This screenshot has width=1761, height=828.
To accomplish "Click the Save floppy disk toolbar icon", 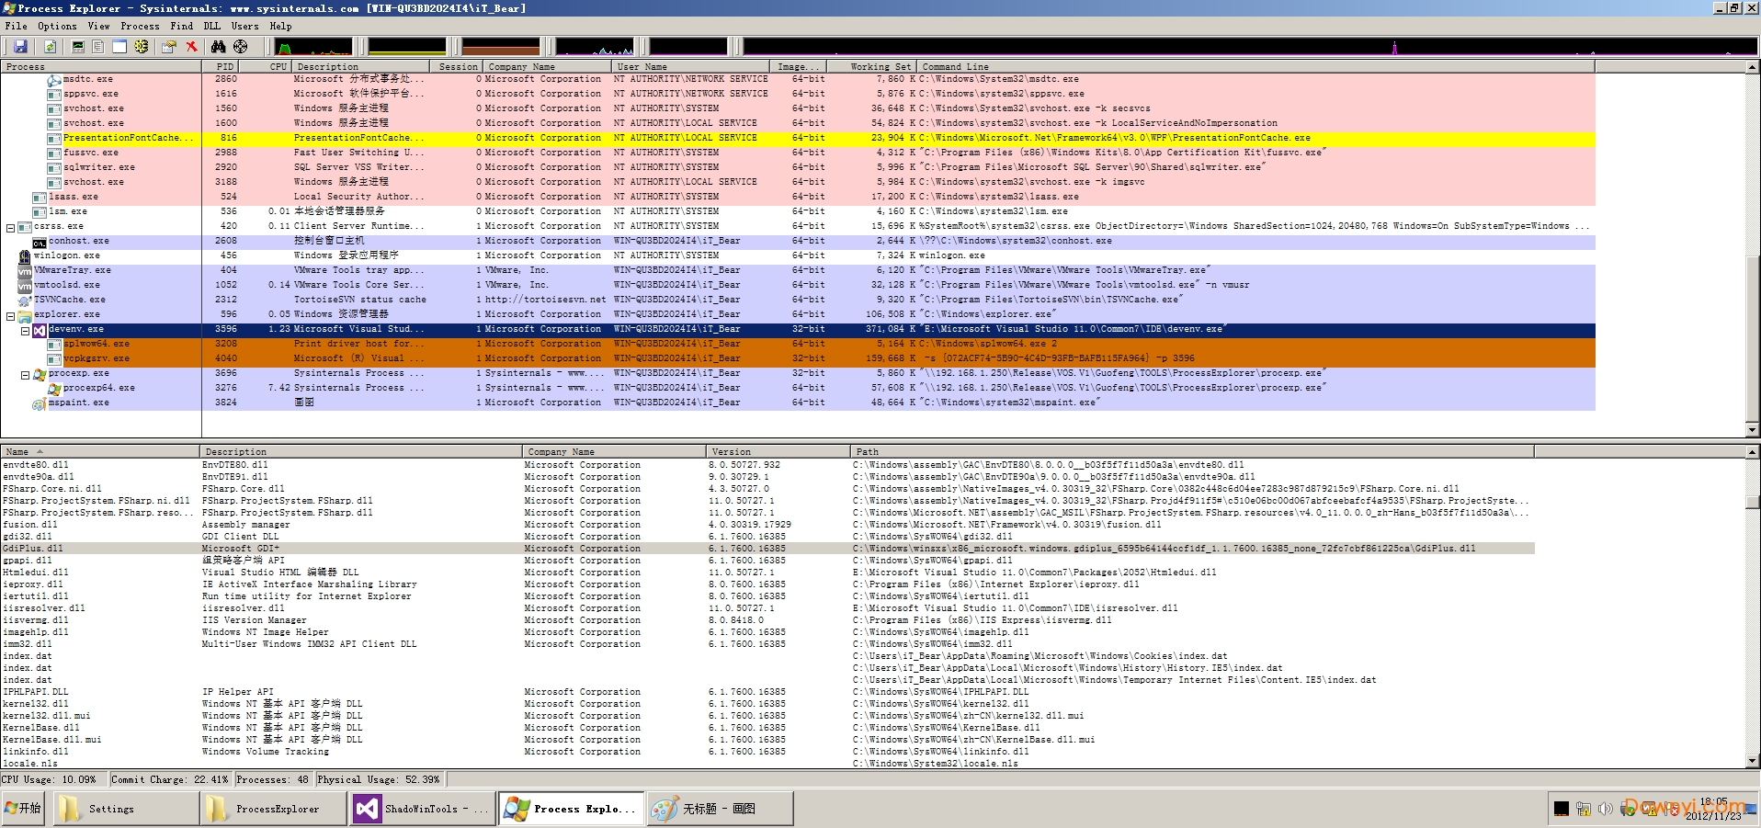I will click(x=20, y=46).
